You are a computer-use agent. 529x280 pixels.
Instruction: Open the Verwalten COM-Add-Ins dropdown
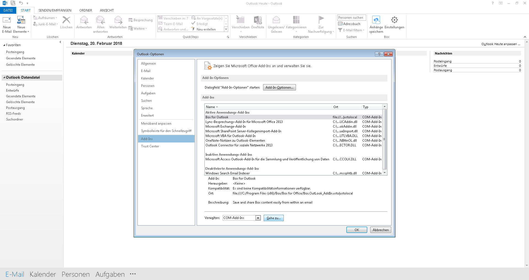point(258,218)
